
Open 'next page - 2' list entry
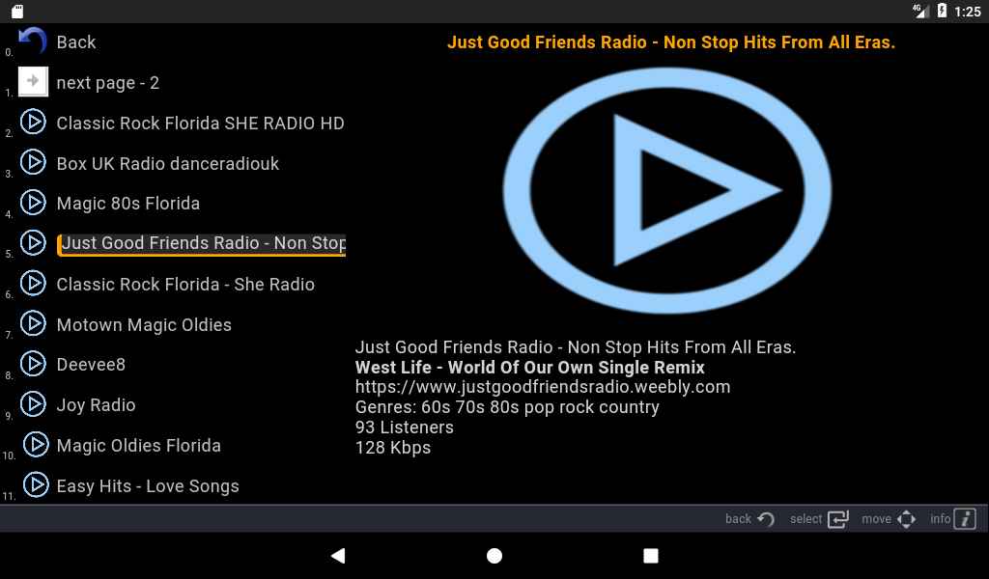(108, 83)
